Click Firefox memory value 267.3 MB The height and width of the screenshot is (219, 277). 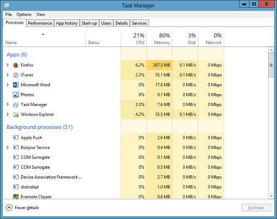coord(162,65)
